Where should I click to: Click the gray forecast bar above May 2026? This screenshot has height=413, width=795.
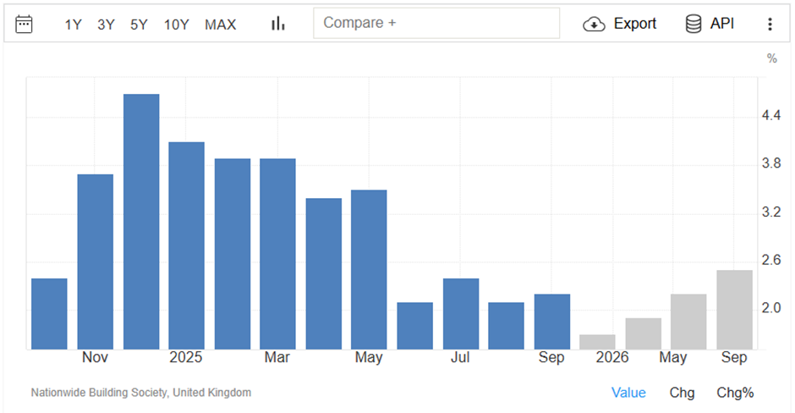click(688, 322)
